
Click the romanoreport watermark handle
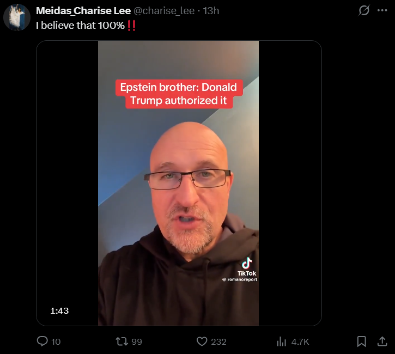[240, 279]
